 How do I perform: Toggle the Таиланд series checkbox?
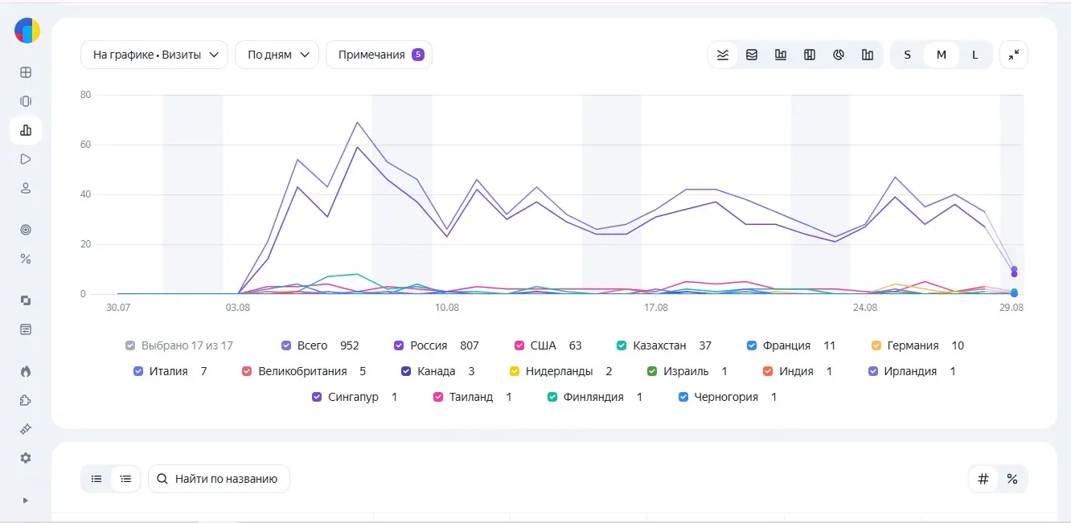[438, 397]
